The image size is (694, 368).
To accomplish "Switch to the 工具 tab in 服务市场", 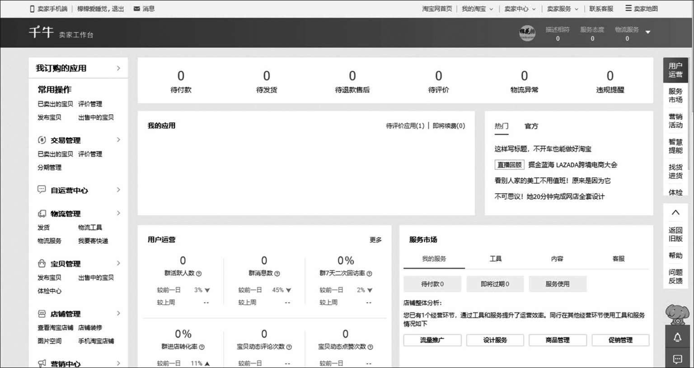I will [x=495, y=259].
